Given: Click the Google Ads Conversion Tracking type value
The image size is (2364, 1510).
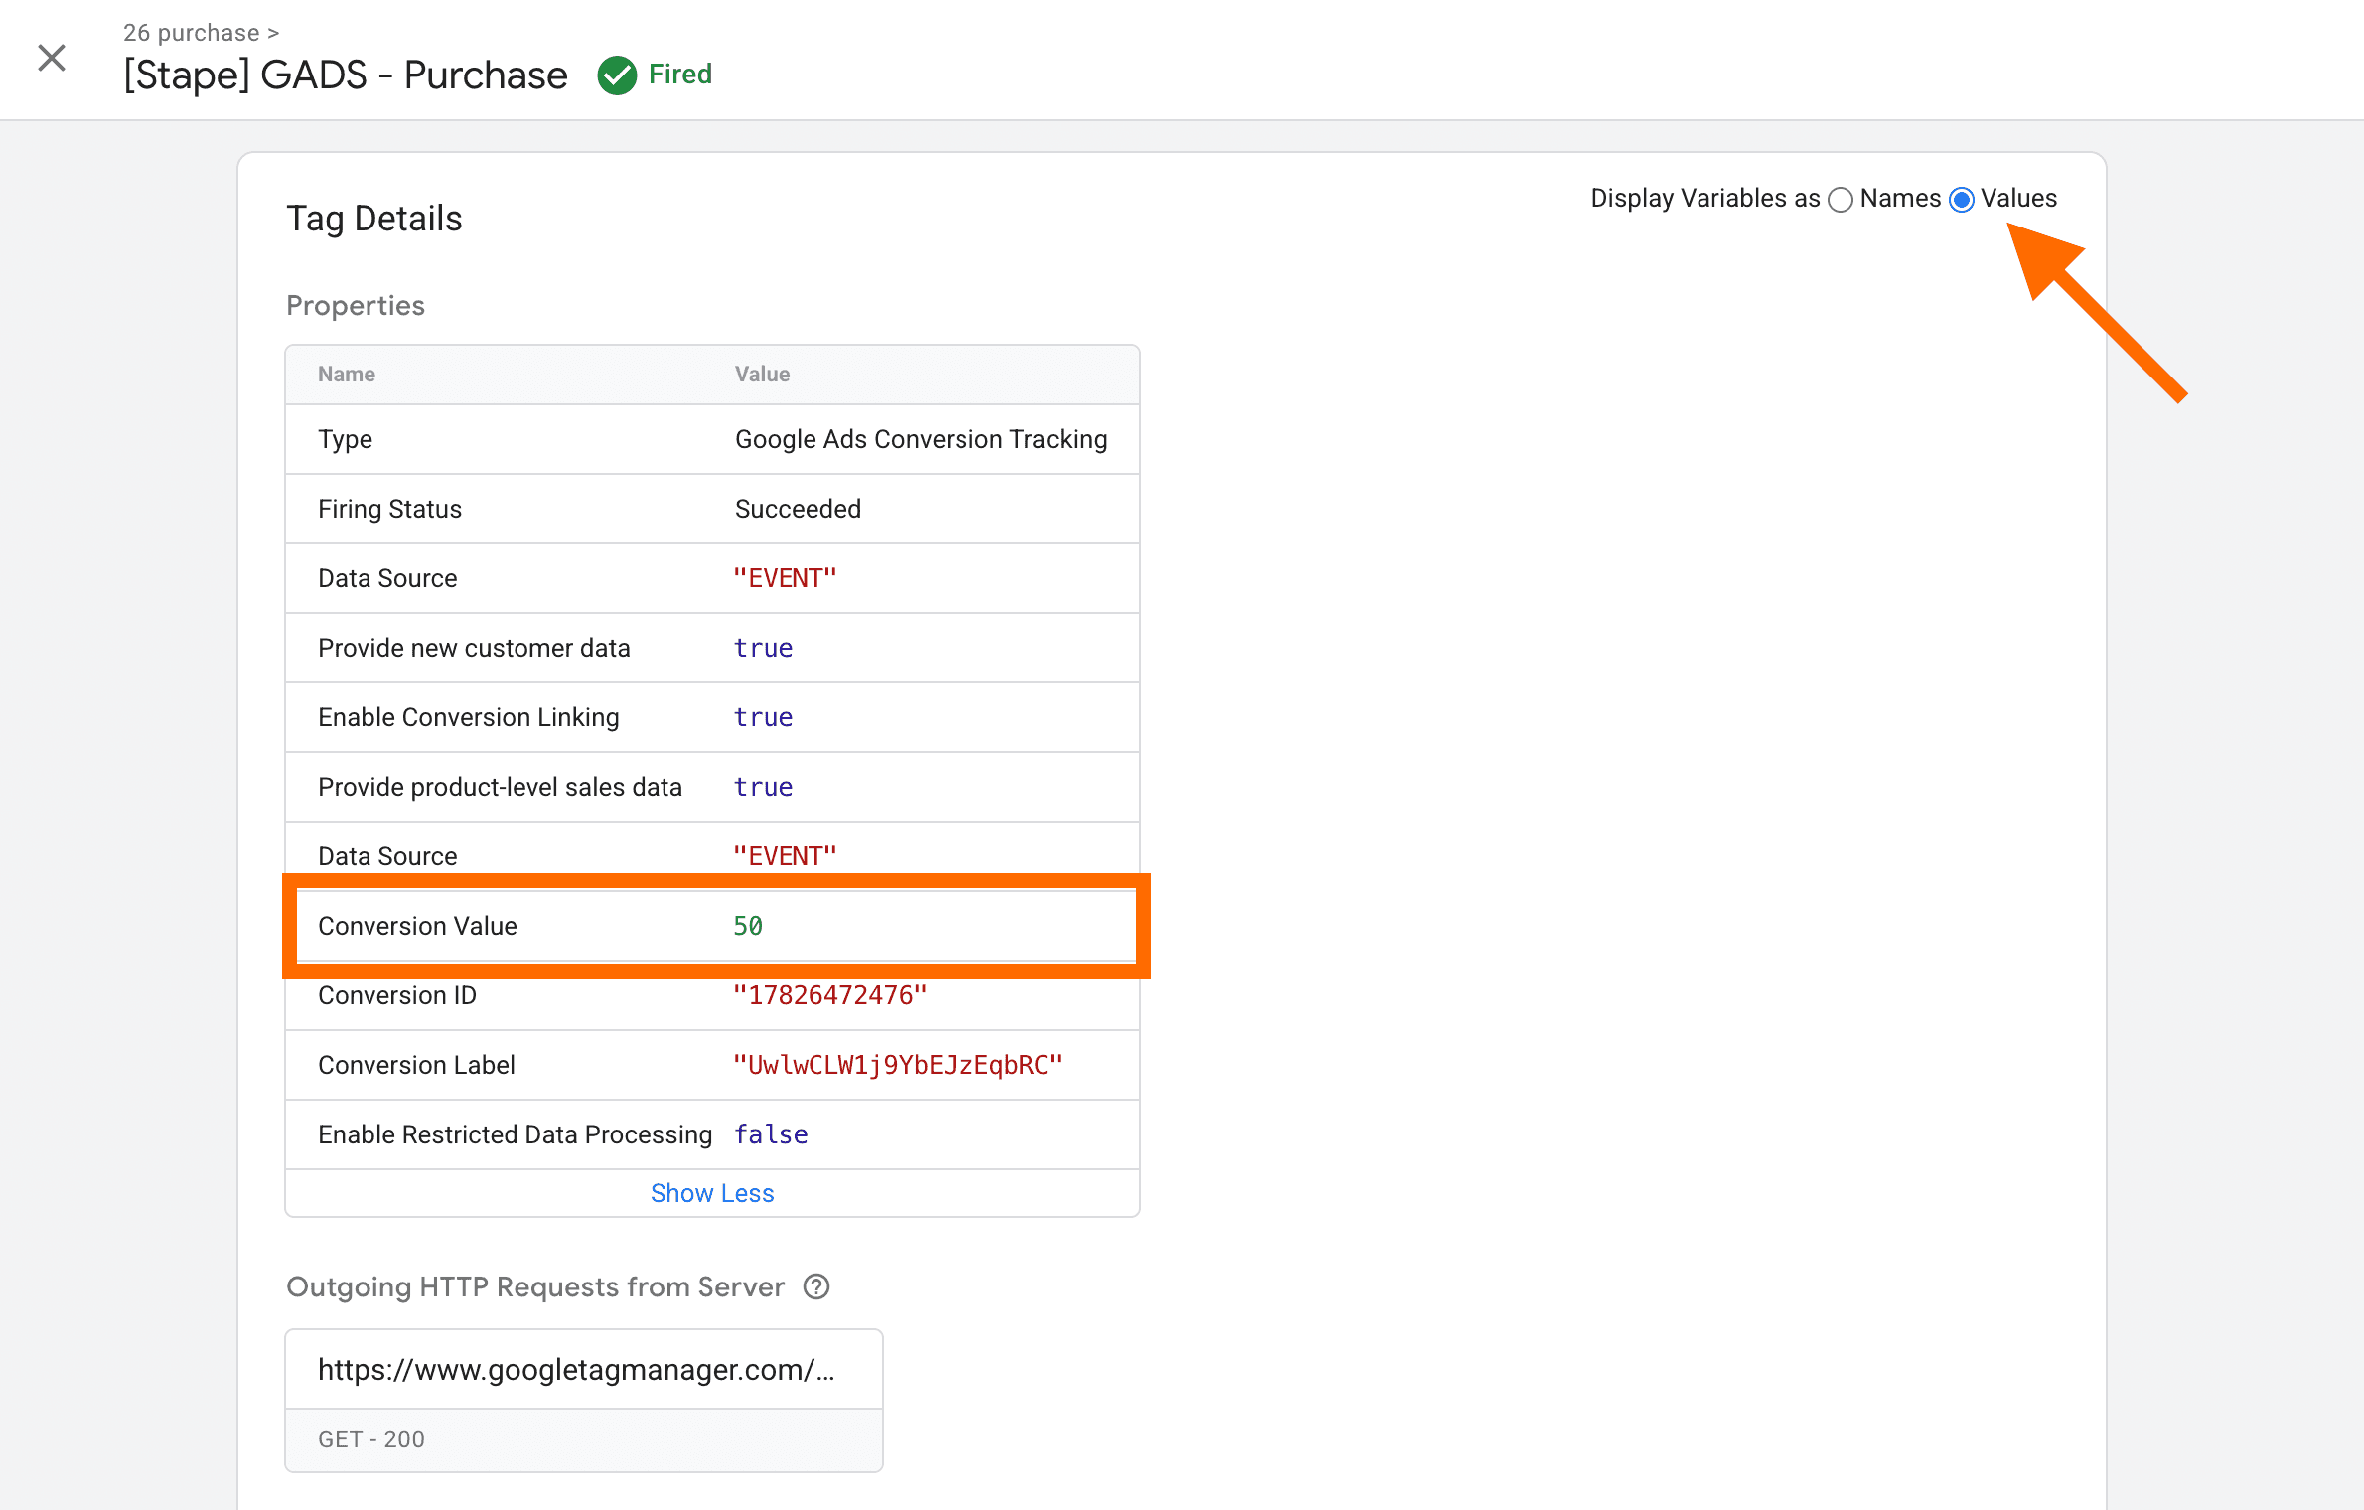Looking at the screenshot, I should tap(920, 439).
